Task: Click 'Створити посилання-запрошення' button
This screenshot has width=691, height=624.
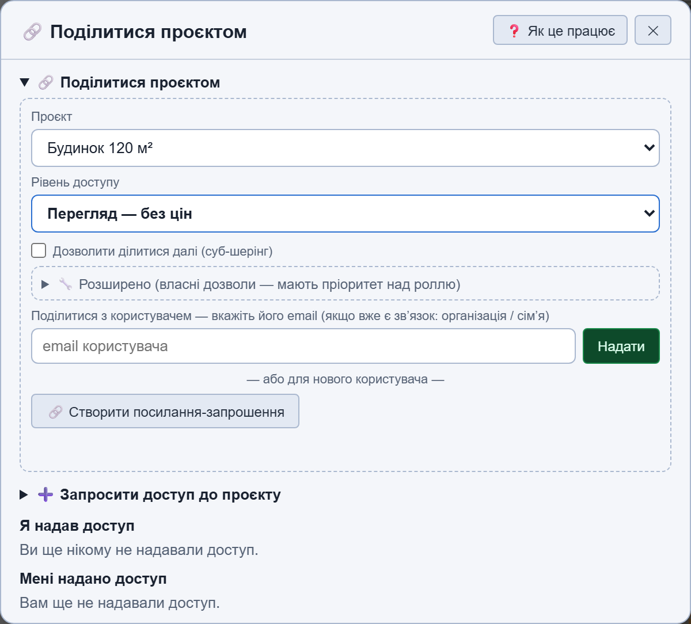Action: (x=165, y=411)
